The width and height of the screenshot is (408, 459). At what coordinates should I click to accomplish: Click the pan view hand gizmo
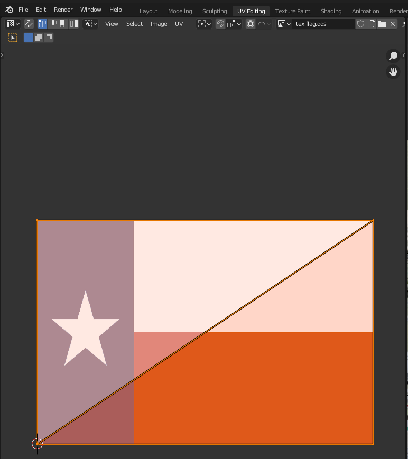coord(393,72)
